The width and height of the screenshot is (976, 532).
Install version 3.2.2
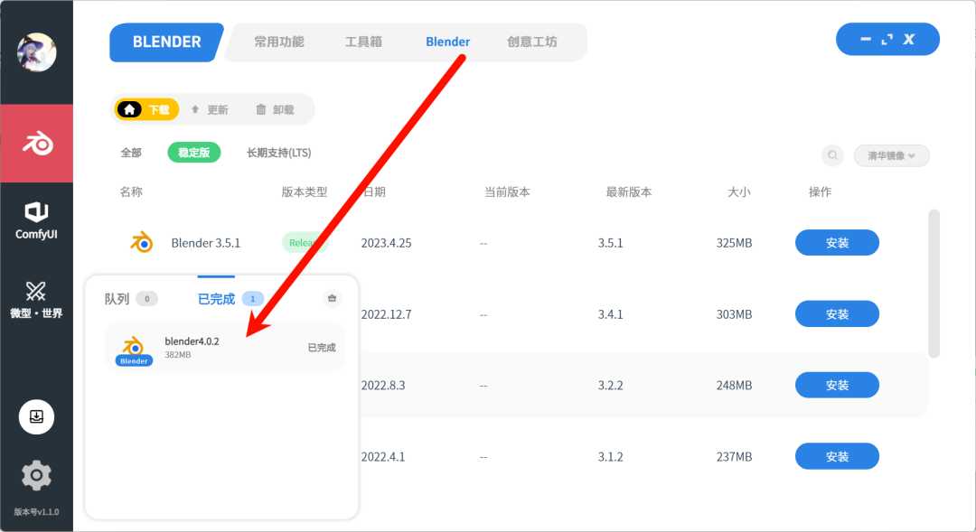pyautogui.click(x=837, y=385)
